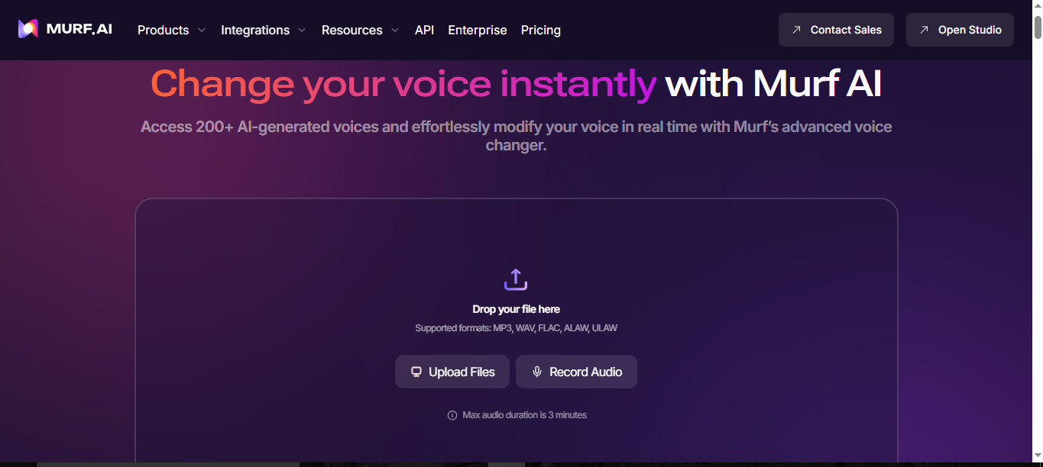Expand the chevron next to Products
Screen dimensions: 1043x467
click(202, 31)
